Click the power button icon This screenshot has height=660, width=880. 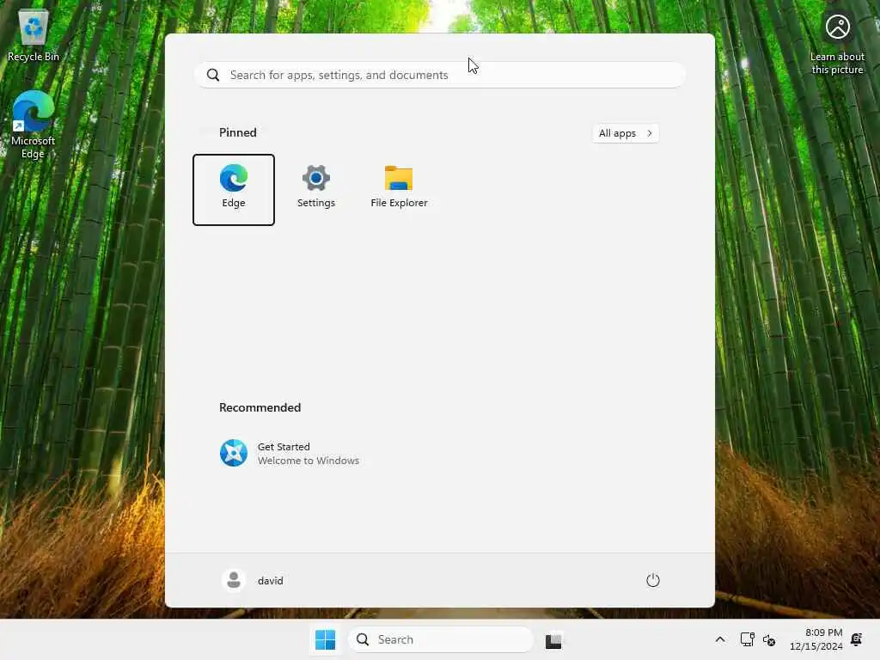tap(653, 580)
